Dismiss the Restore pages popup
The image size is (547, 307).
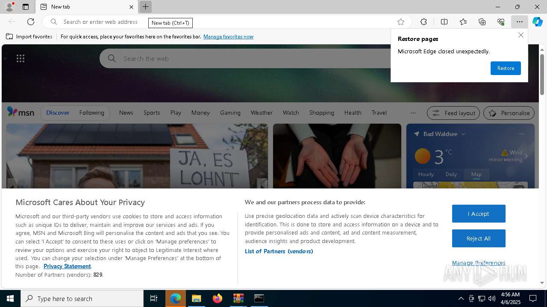tap(521, 35)
